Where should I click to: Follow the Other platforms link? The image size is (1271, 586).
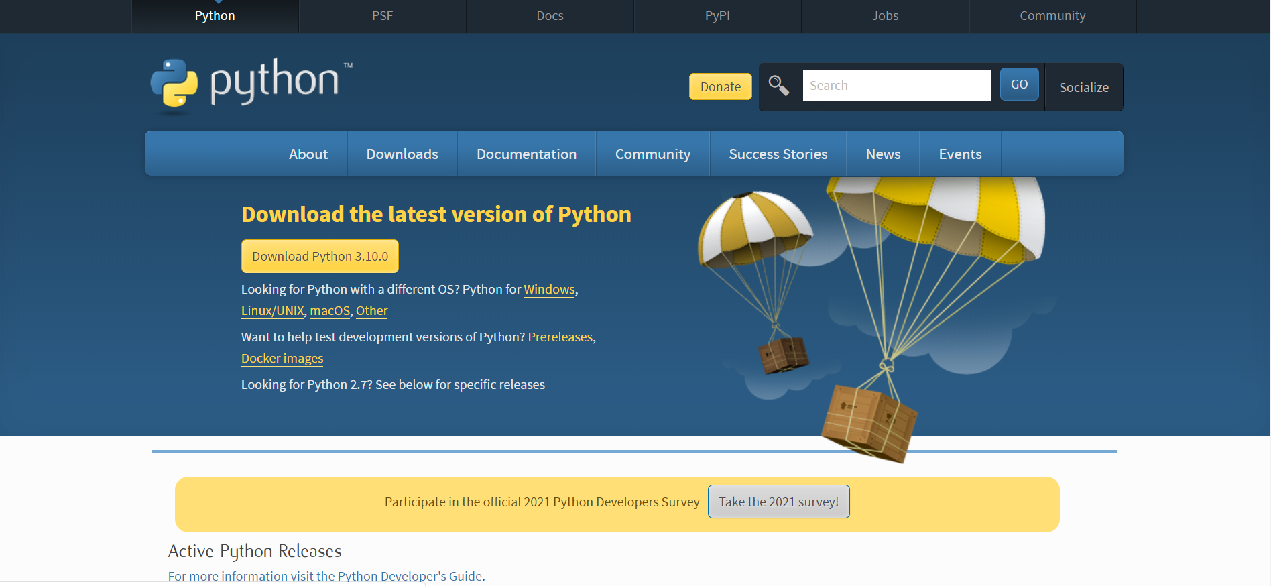pos(372,311)
